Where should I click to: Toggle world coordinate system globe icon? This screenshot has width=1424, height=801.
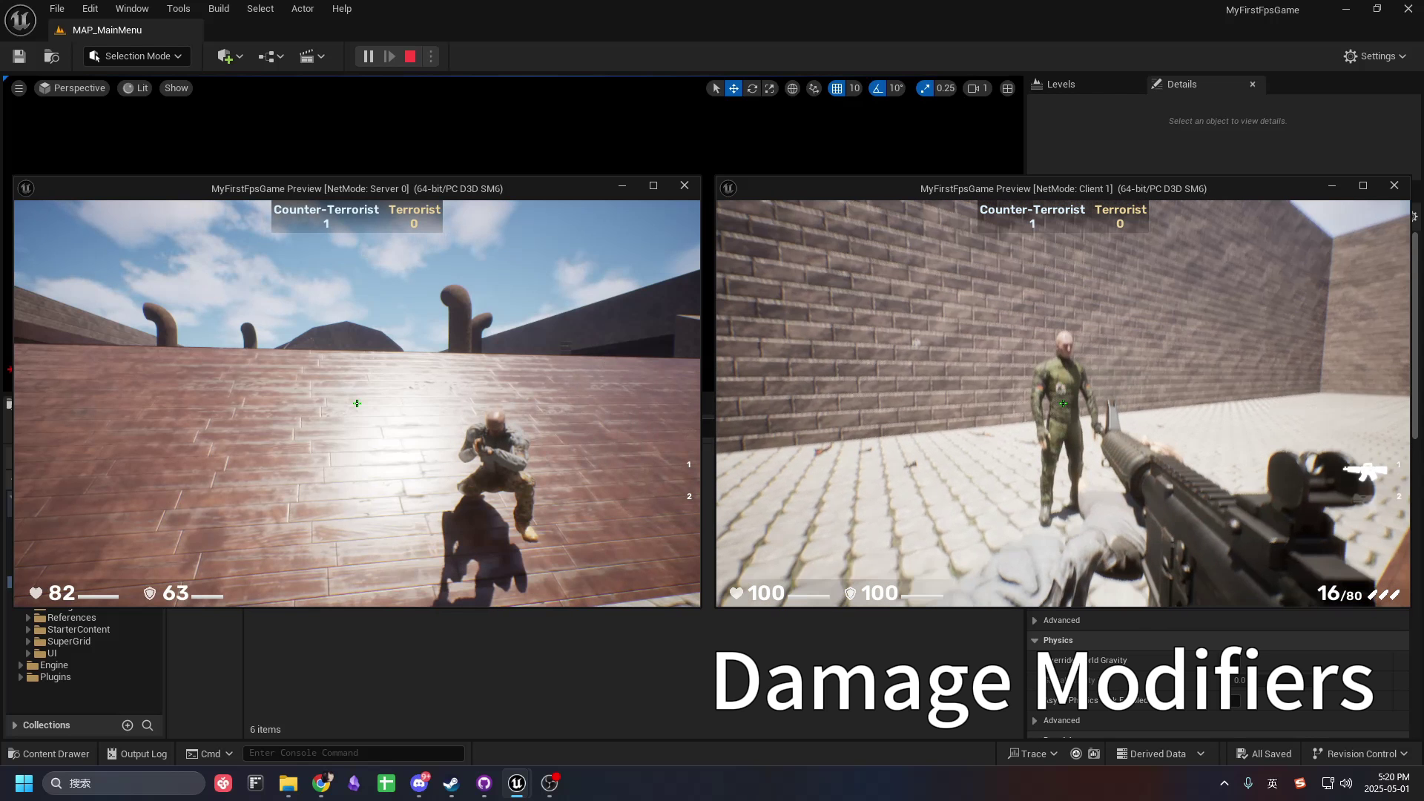tap(792, 88)
